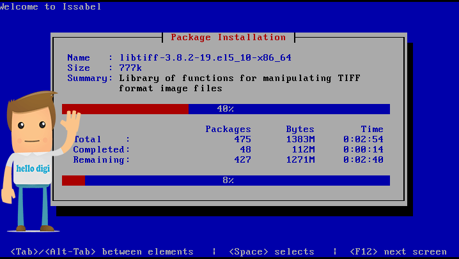Click the Bytes column header

[300, 129]
